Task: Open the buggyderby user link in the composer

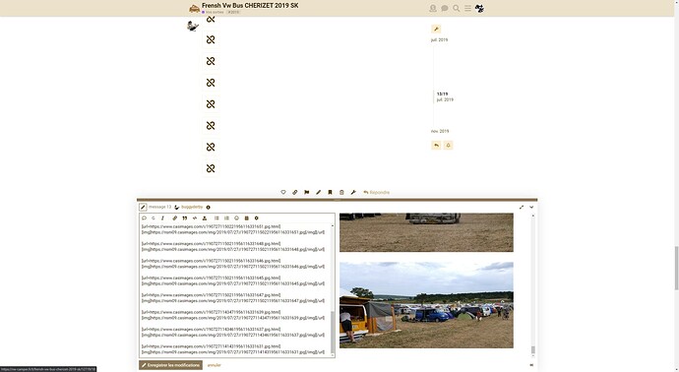Action: coord(192,207)
